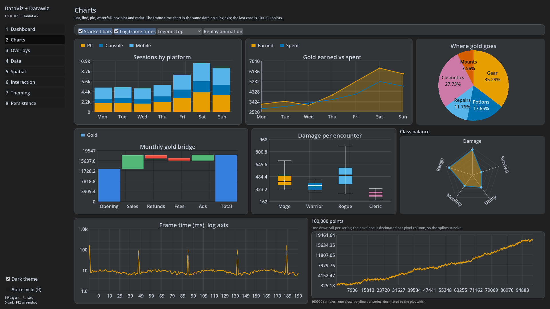The image size is (550, 309).
Task: Click the 'Sessions by platform' chart title
Action: pyautogui.click(x=162, y=57)
